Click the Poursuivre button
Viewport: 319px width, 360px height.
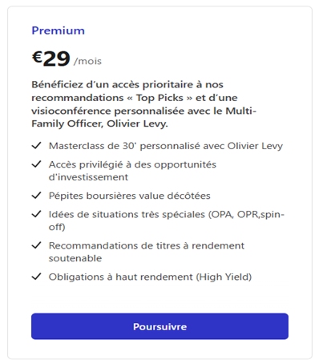(159, 326)
